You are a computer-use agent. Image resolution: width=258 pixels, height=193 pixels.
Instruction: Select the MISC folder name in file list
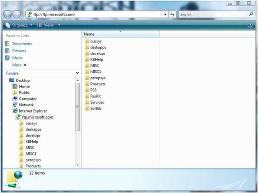[95, 65]
